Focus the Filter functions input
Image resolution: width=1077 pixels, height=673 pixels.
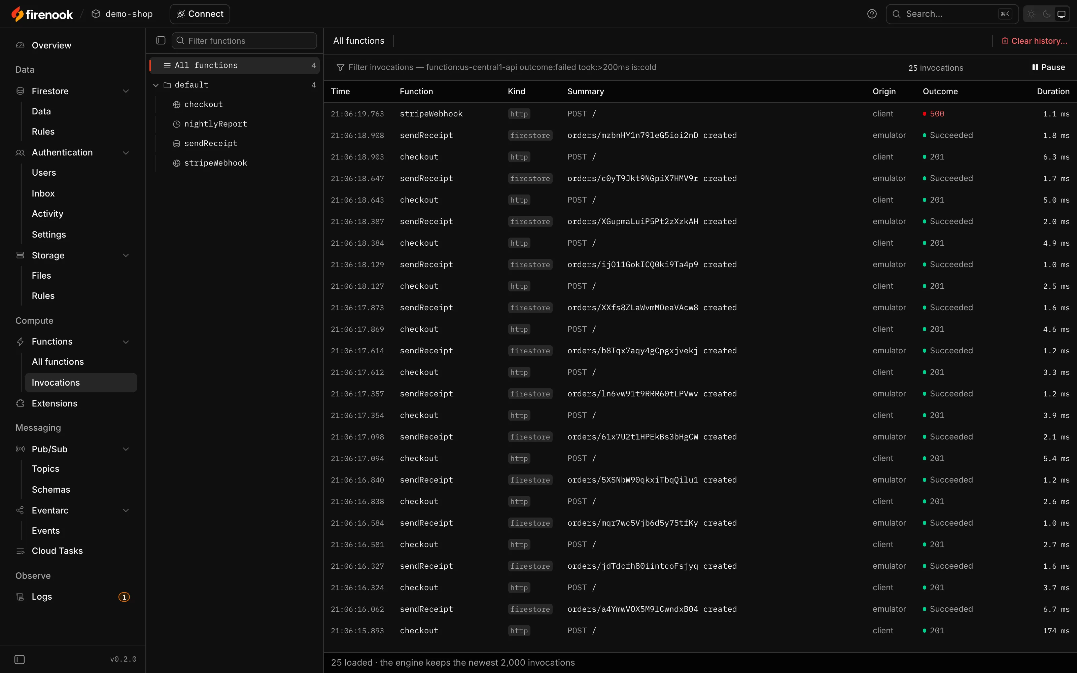click(x=244, y=41)
